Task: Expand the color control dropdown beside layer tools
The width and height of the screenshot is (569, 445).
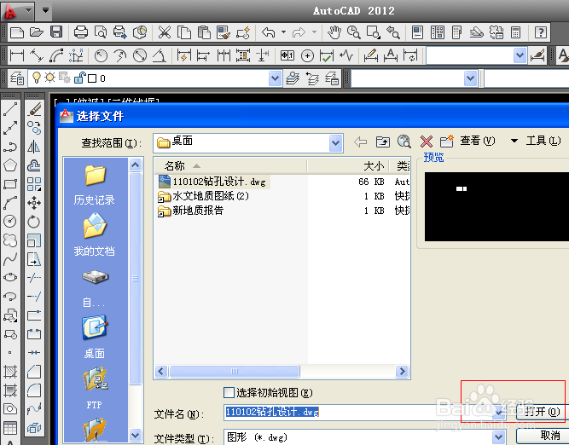Action: tap(470, 78)
